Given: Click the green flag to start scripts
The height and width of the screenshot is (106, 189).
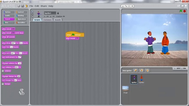Looking at the screenshot, I should click(x=181, y=11).
